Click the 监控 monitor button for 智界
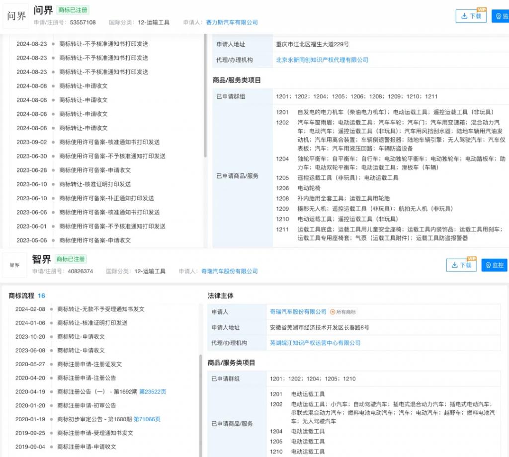Screen dimensions: 509x457 coord(494,265)
